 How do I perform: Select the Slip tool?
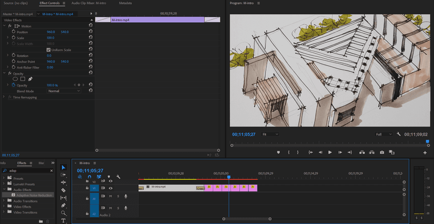(63, 198)
